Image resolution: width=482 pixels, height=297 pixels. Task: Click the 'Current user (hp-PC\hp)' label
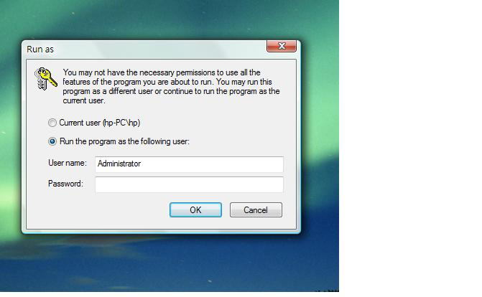[x=100, y=123]
